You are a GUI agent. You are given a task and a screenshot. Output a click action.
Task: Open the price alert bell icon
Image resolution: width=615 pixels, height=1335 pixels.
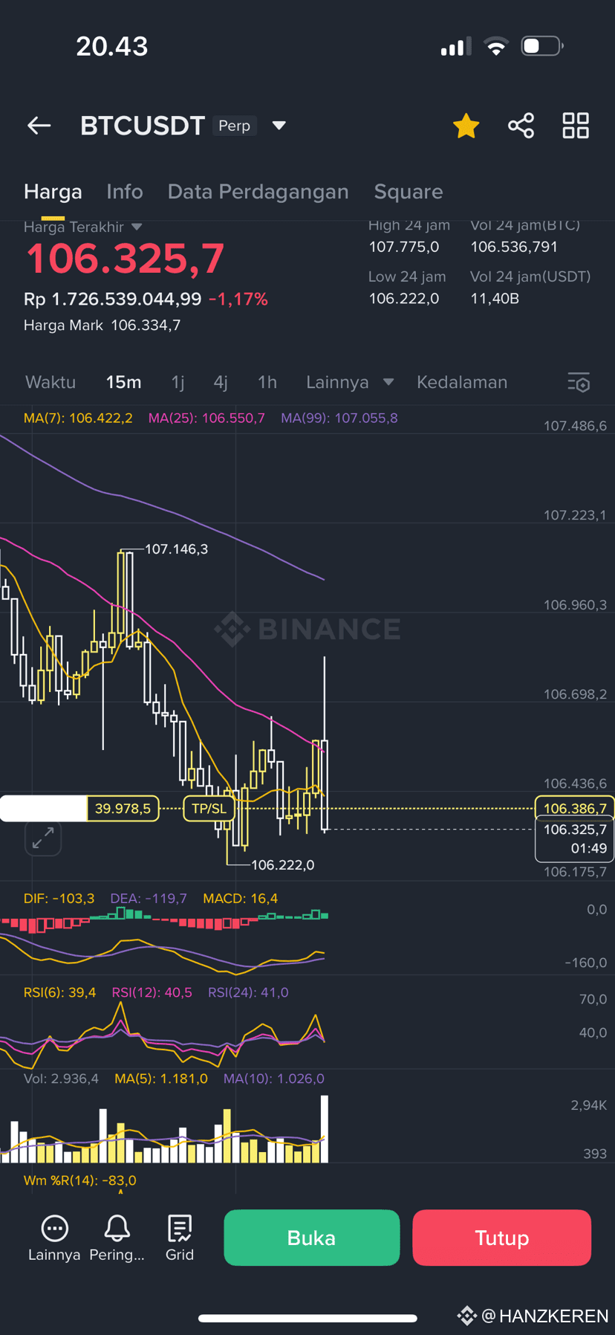117,1238
